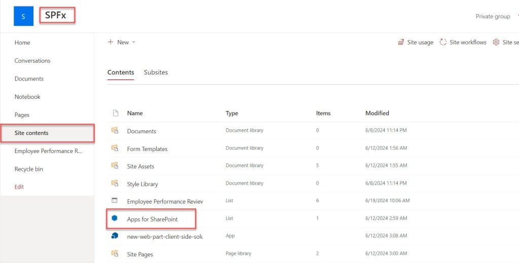This screenshot has height=263, width=519.
Task: Click the Employee Performance Review list icon
Action: coord(115,201)
